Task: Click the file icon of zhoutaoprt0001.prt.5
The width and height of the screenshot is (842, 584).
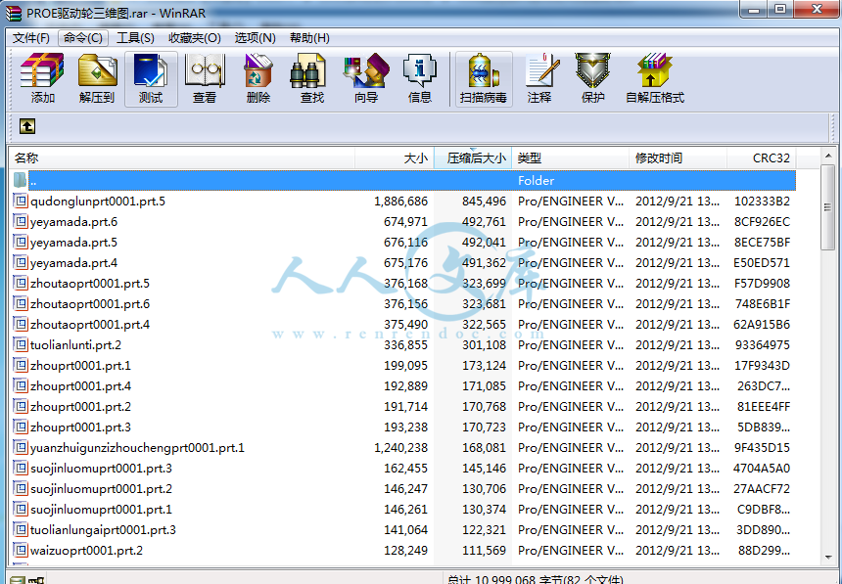Action: coord(21,284)
